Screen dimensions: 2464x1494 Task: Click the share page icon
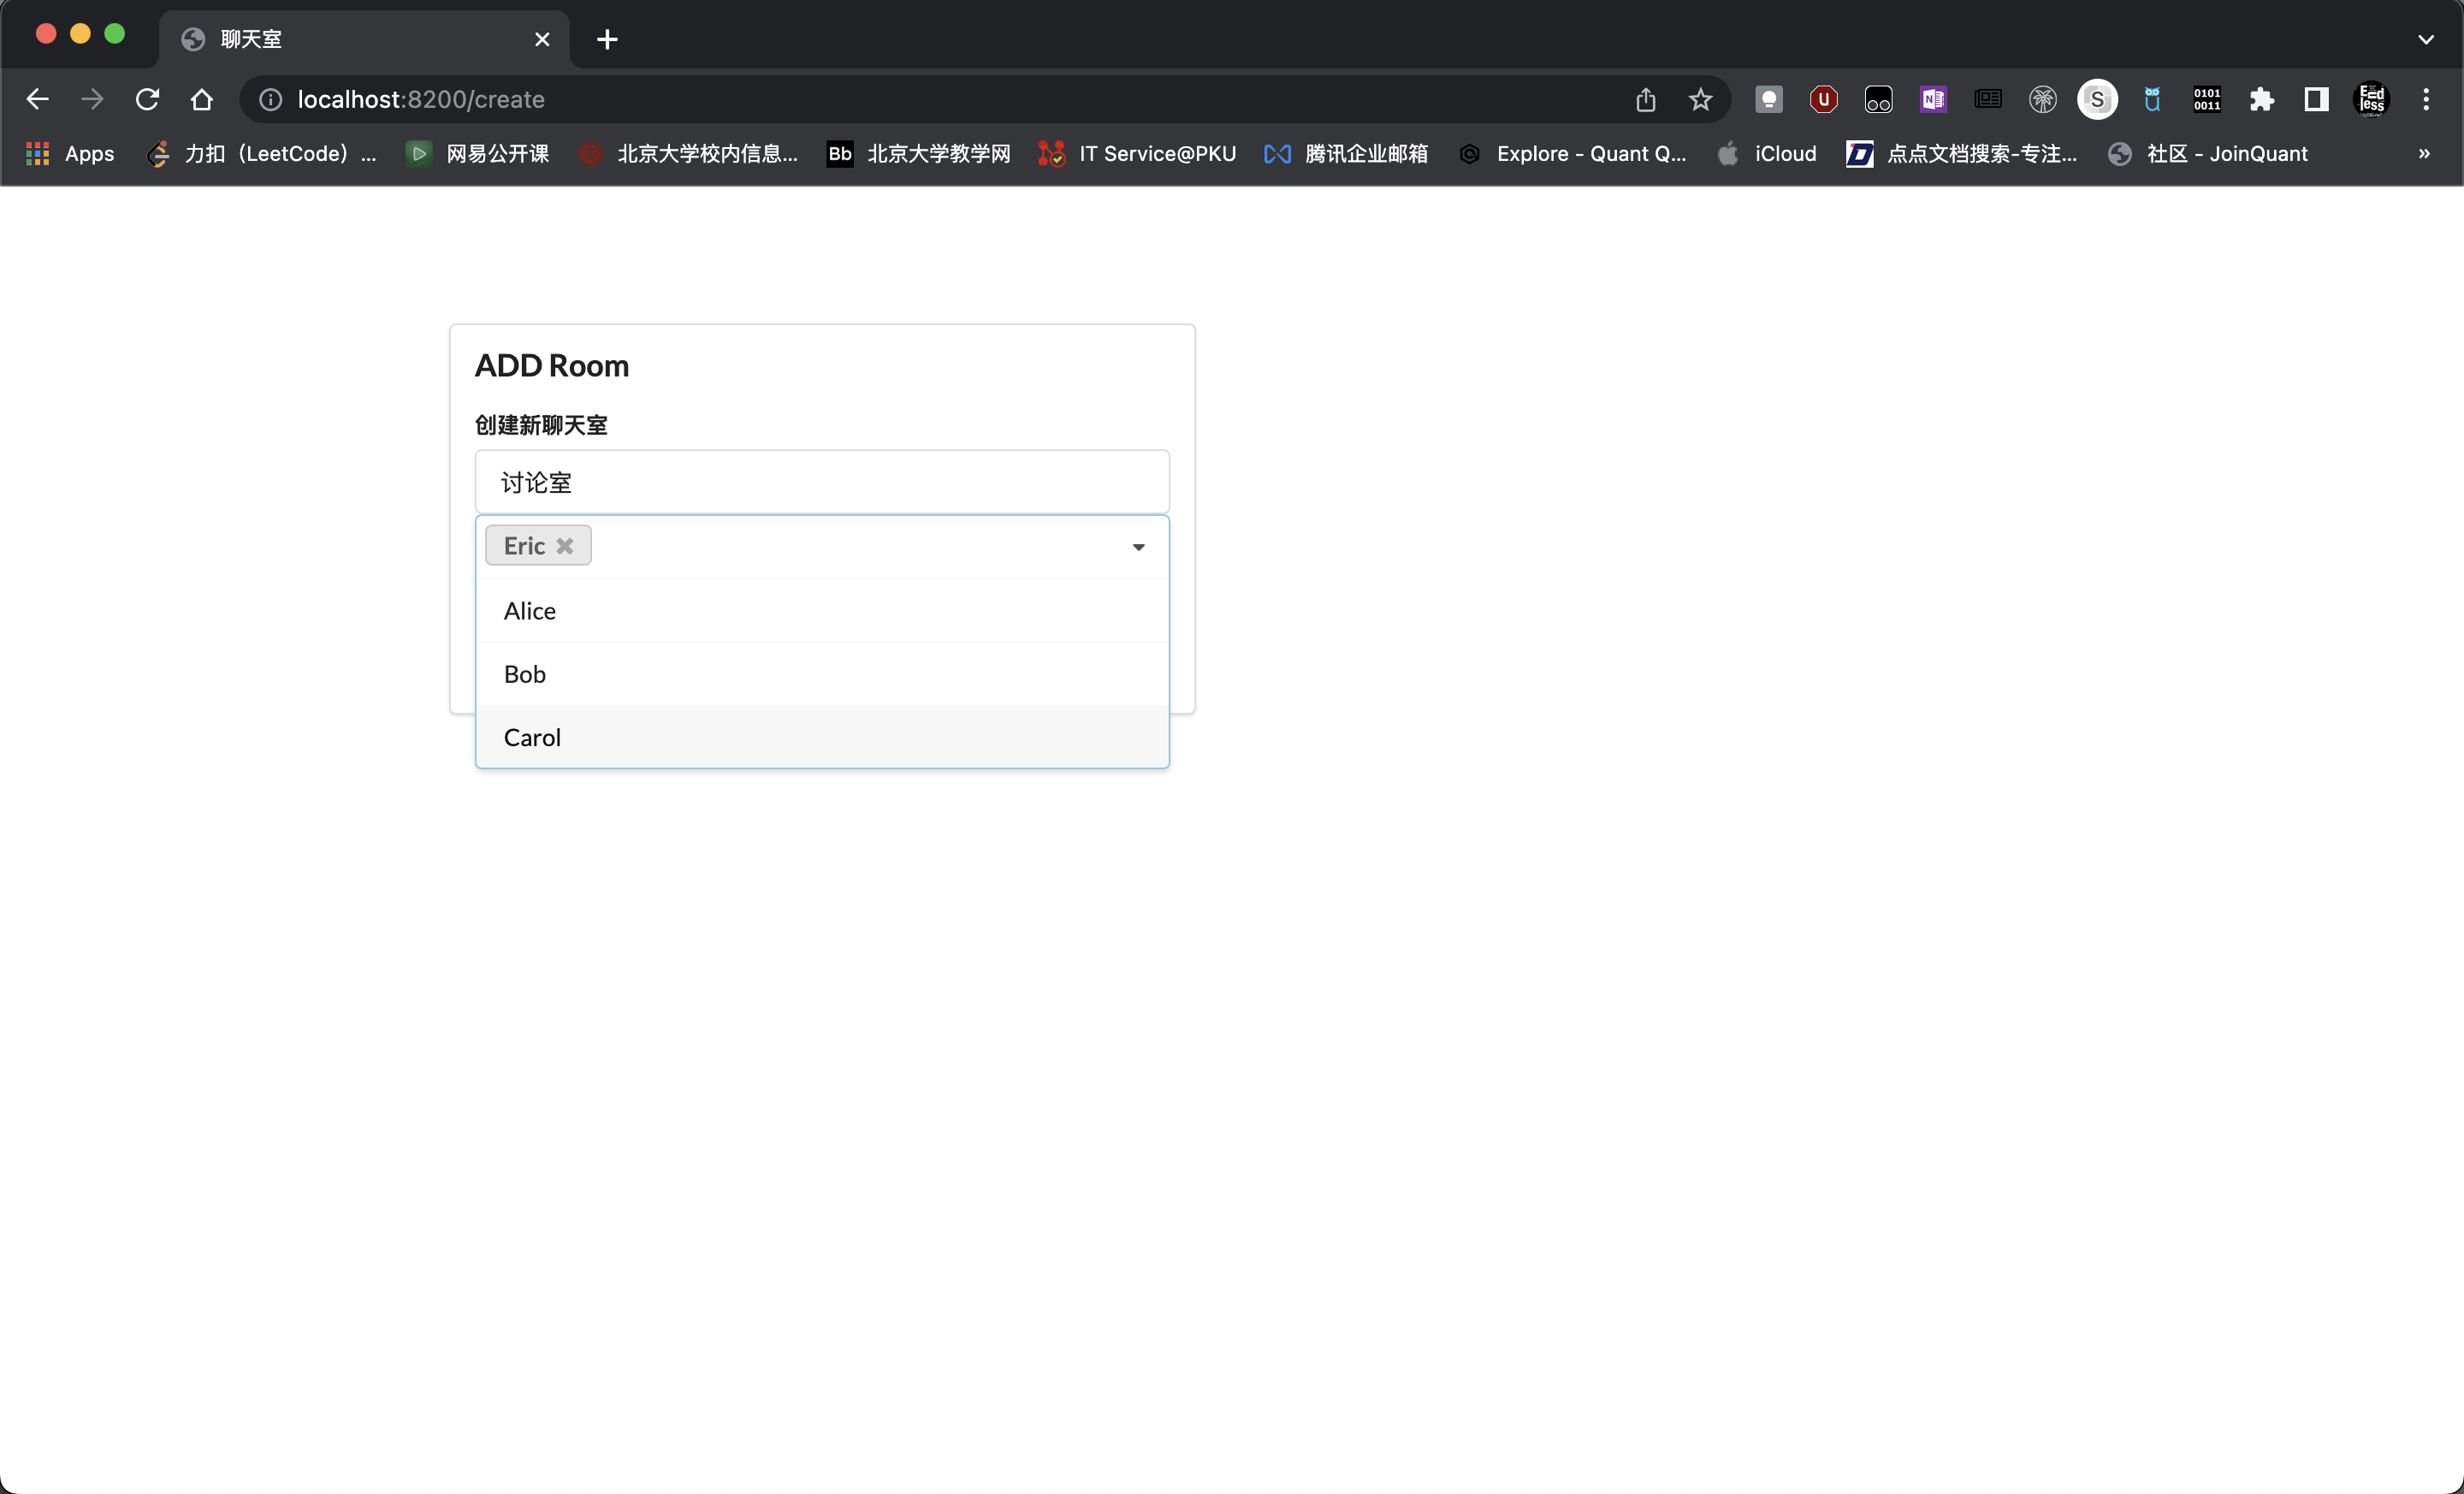(x=1645, y=99)
